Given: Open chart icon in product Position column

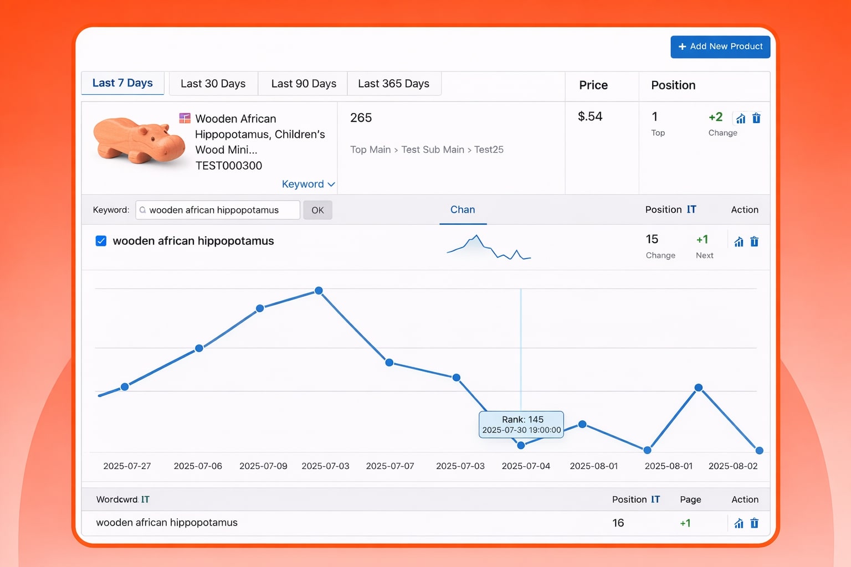Looking at the screenshot, I should click(x=740, y=118).
